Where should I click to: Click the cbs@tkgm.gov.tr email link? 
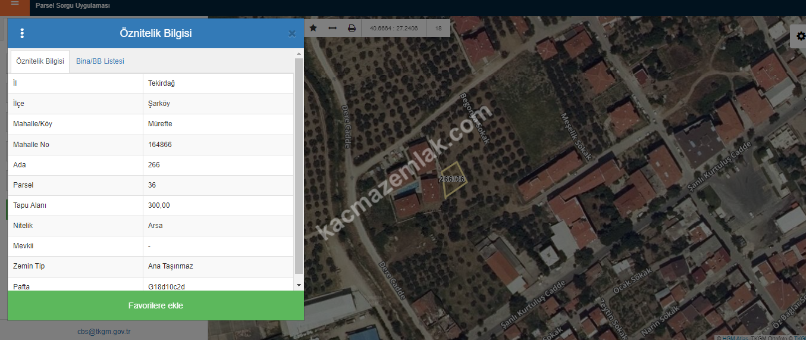pyautogui.click(x=104, y=332)
